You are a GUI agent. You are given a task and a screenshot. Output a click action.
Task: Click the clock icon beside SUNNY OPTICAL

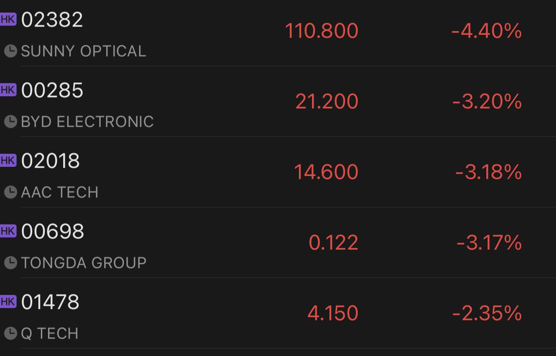tap(10, 51)
